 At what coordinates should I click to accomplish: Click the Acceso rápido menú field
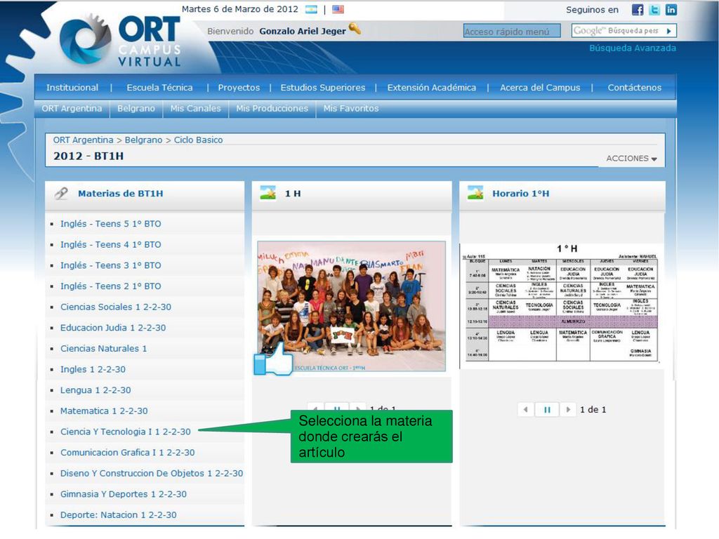click(512, 31)
